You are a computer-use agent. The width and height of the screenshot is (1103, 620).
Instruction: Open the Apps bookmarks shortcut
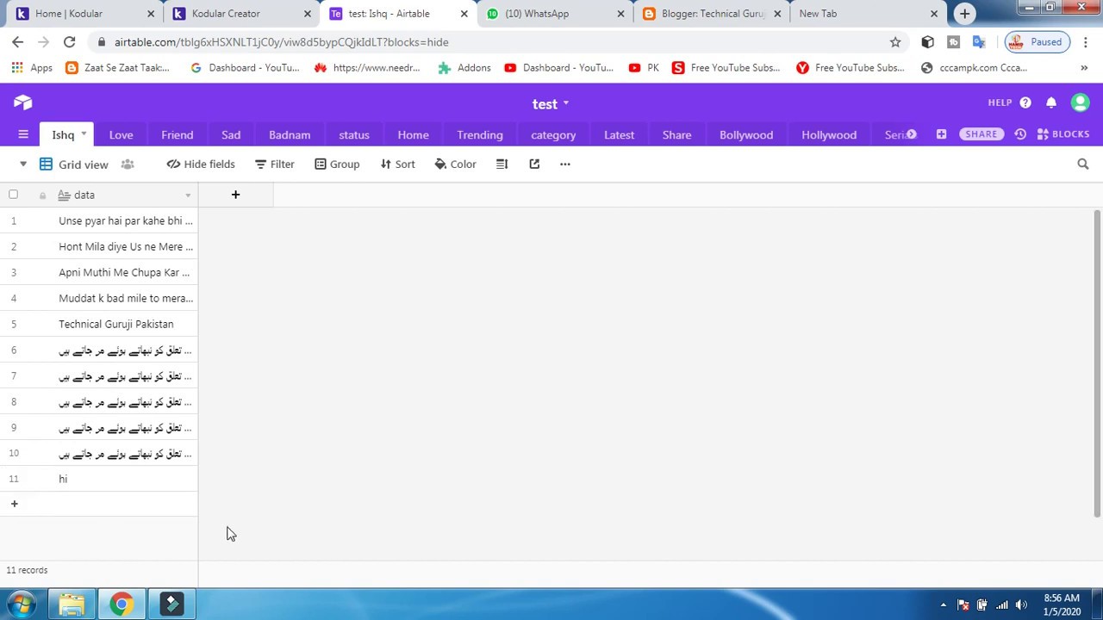[32, 67]
